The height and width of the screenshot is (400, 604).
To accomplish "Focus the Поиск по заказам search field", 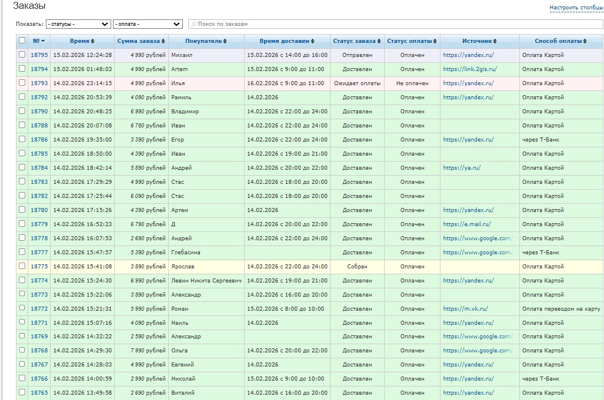I will pyautogui.click(x=394, y=24).
